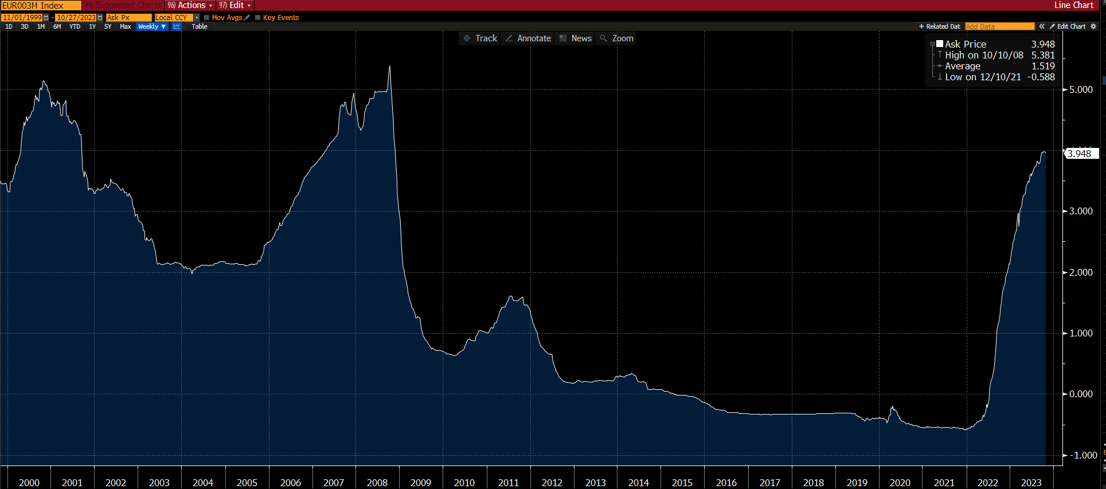Open the chart settings gear
Viewport: 1106px width, 489px height.
pyautogui.click(x=1093, y=26)
